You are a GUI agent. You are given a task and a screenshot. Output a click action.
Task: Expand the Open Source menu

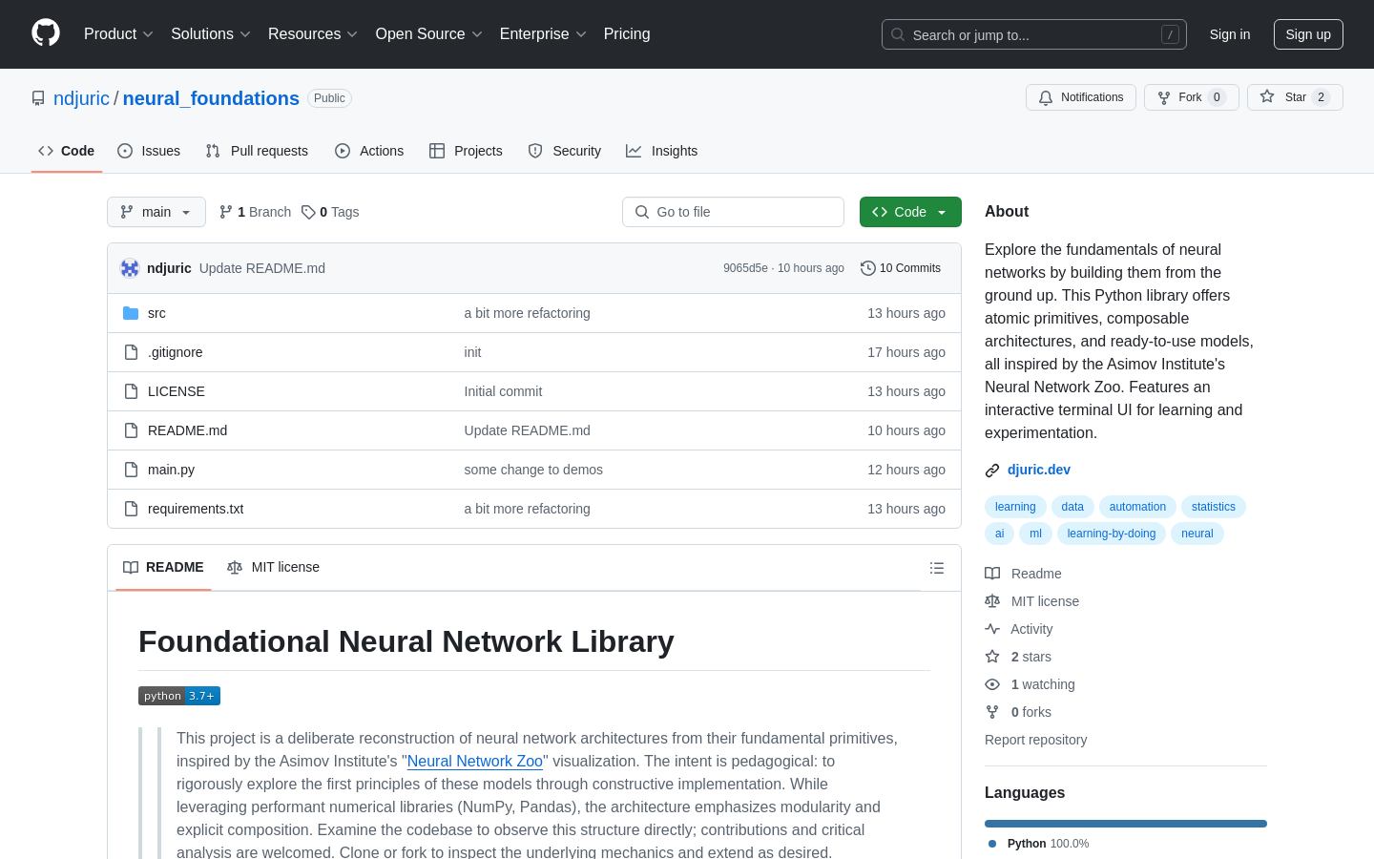(x=429, y=34)
